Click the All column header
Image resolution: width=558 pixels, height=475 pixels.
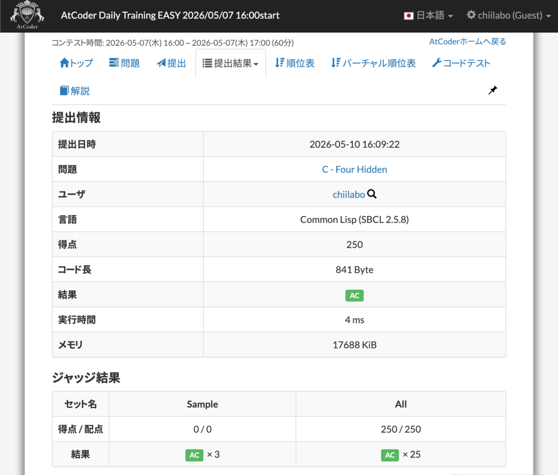(401, 404)
